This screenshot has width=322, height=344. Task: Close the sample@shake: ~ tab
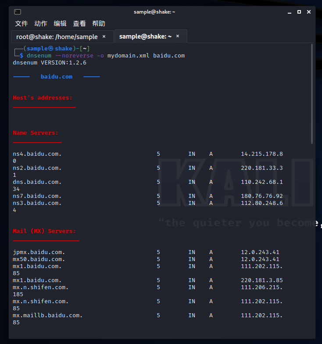coord(178,36)
